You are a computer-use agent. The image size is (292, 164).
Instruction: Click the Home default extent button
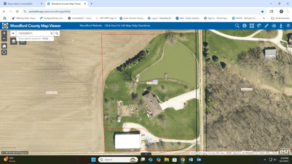pos(4,46)
